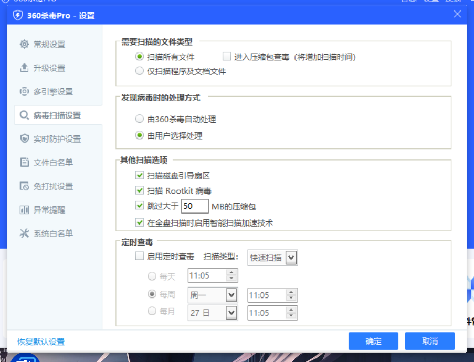Click the icon beside 免打扰设置
Viewport: 474px width, 362px height.
click(24, 186)
